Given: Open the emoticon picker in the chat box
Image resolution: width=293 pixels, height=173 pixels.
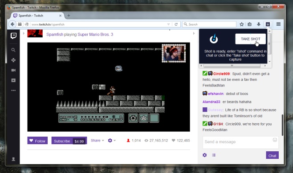Looking at the screenshot, I should 275,140.
